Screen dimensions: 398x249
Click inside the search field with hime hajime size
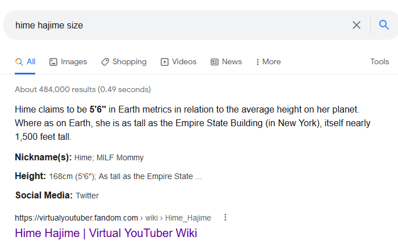[178, 25]
